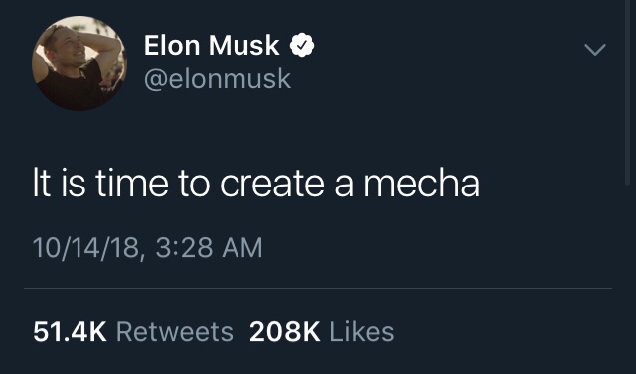
Task: Expand the tweet options chevron
Action: (x=595, y=50)
